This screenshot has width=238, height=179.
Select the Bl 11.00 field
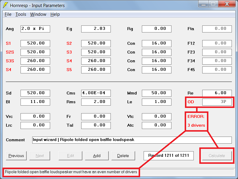click(x=35, y=102)
